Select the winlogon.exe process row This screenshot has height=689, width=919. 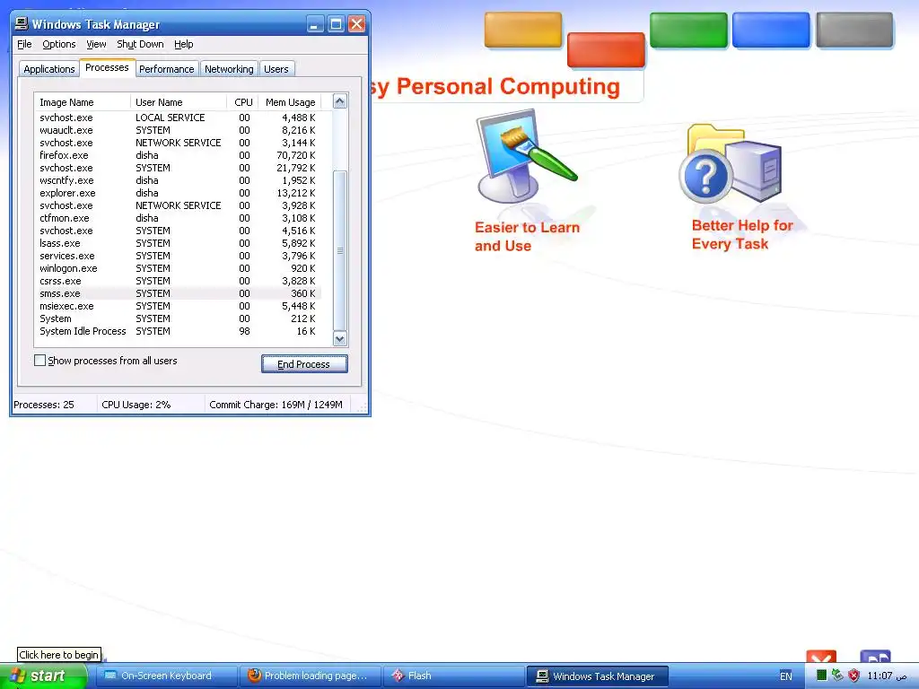[178, 268]
